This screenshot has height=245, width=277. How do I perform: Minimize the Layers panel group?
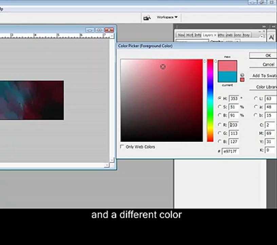[x=260, y=32]
